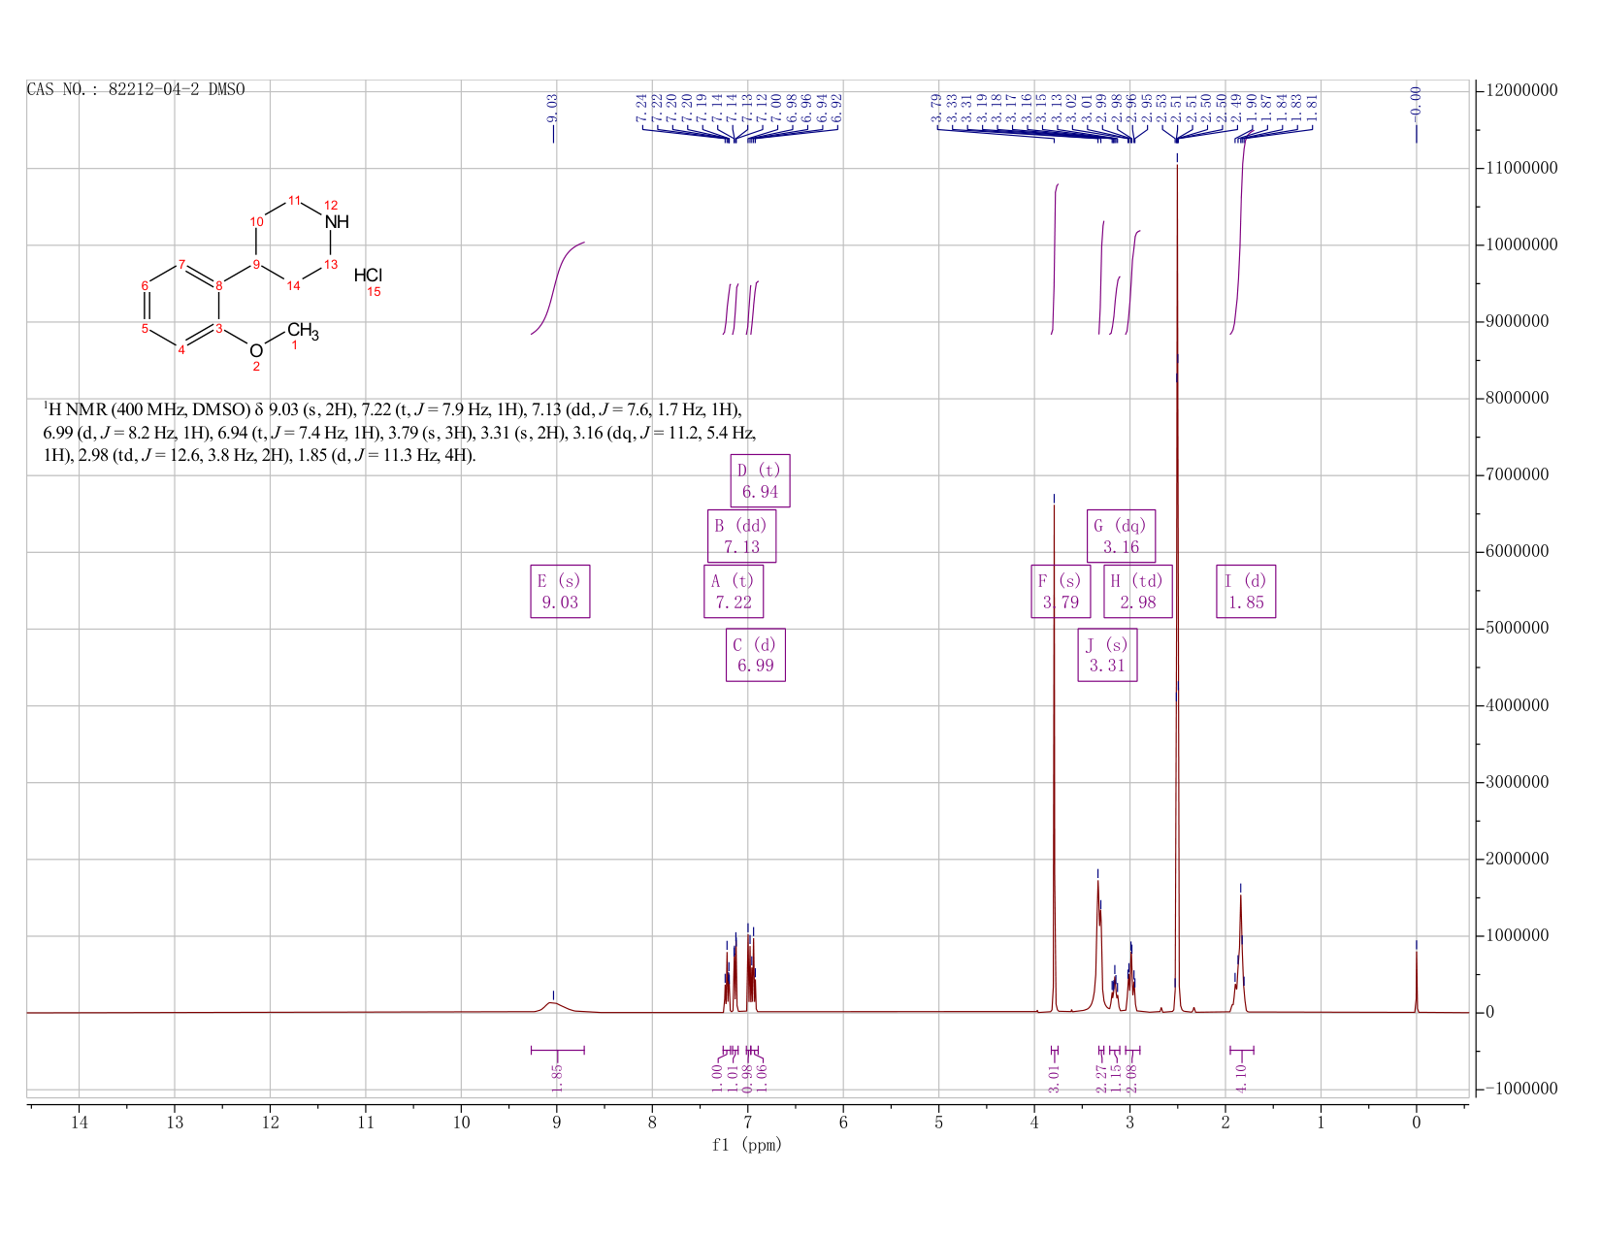The width and height of the screenshot is (1601, 1237).
Task: Click multiplet label A (t) 7.22
Action: click(734, 592)
